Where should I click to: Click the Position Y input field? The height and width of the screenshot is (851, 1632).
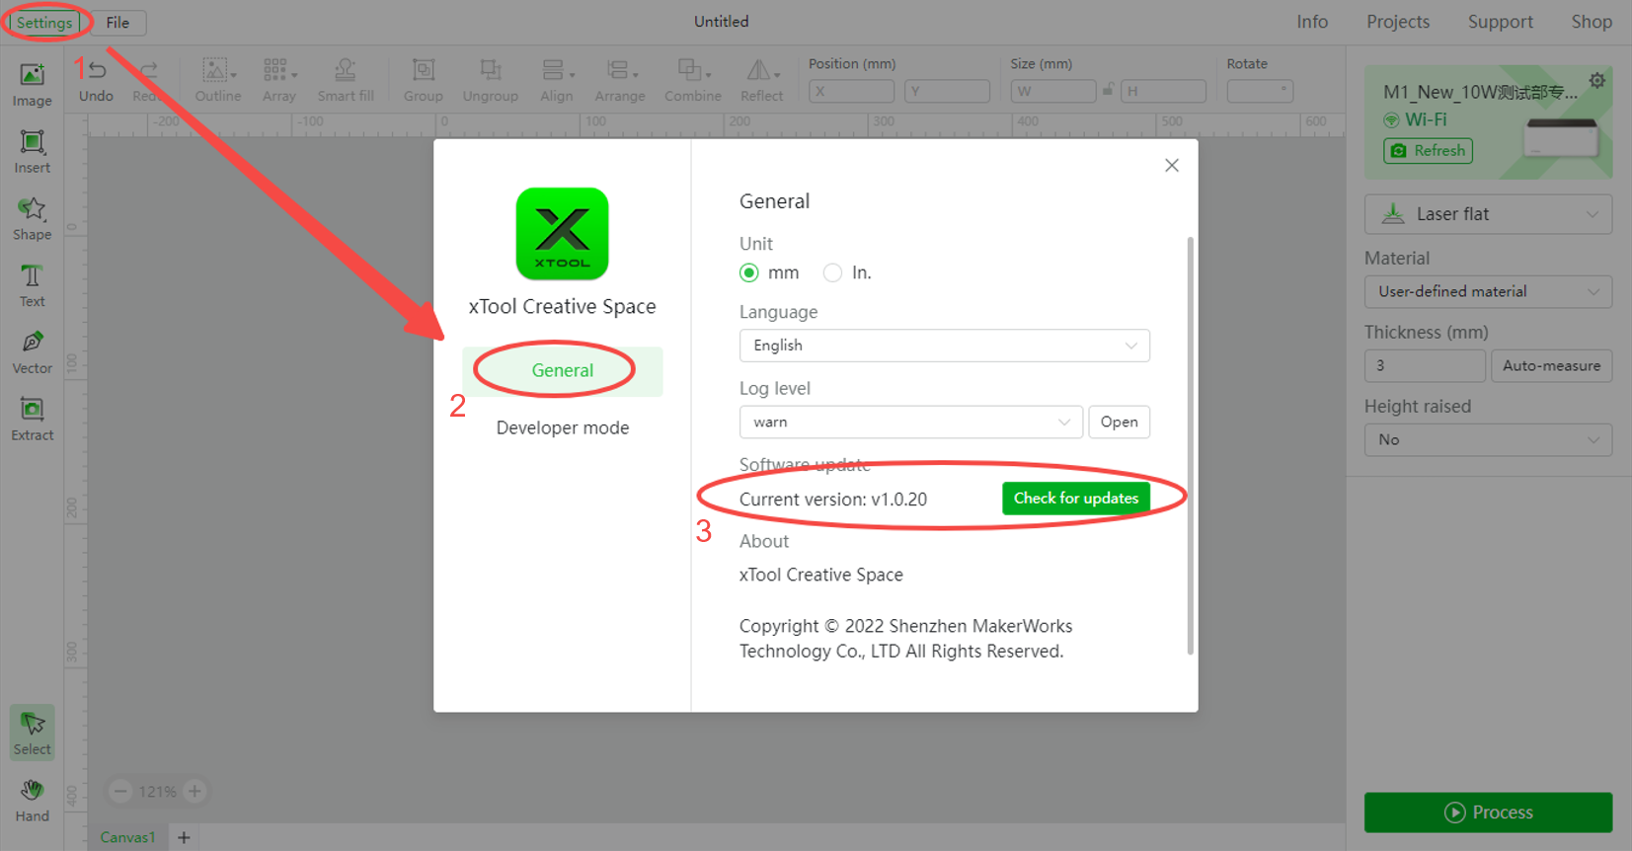pos(947,91)
